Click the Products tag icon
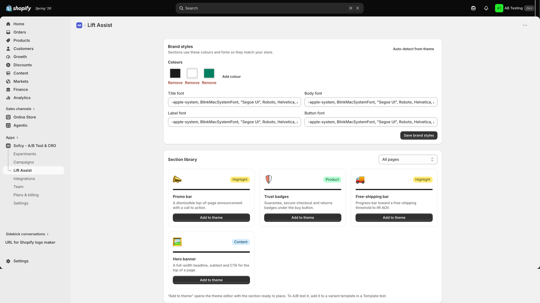 pyautogui.click(x=8, y=40)
